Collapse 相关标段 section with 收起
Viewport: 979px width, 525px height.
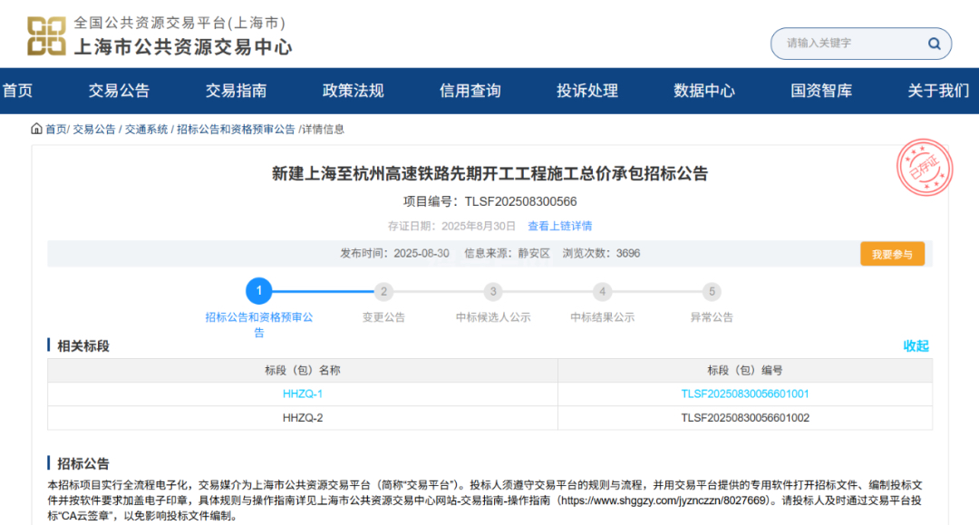pos(916,345)
